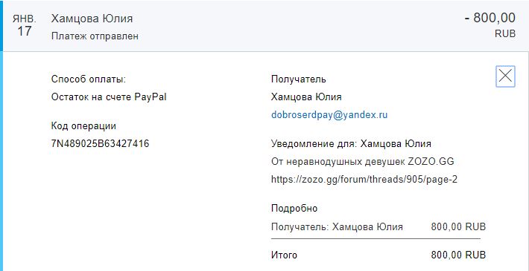Select the - 800,00 amount in header
Image resolution: width=529 pixels, height=271 pixels.
[x=490, y=18]
